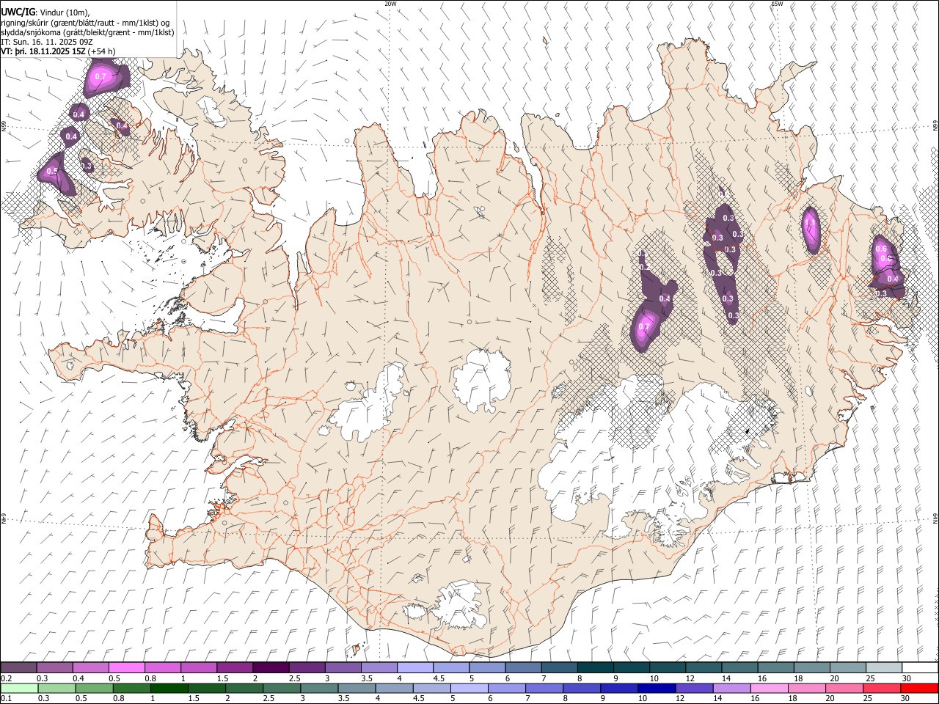Click the top-row swatch between 4 and 4.5
Screen dimensions: 939x704
415,668
